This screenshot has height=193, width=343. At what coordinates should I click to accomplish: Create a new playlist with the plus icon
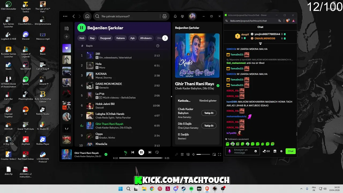[x=67, y=37]
